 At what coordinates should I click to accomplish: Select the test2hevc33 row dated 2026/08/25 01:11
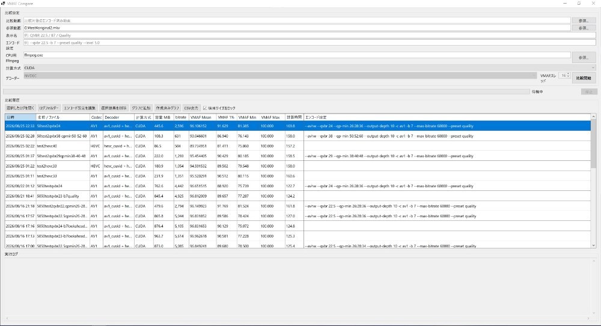pos(297,176)
